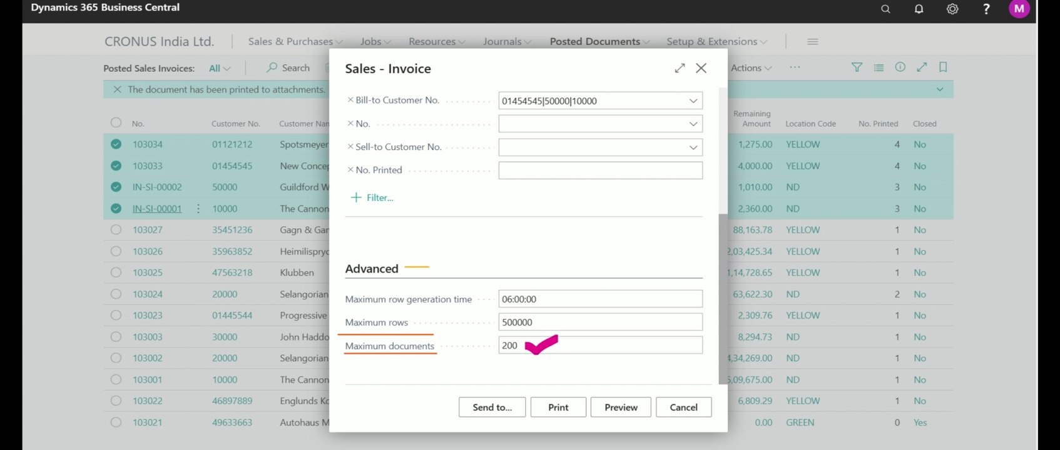The height and width of the screenshot is (450, 1060).
Task: Bookmark the Posted Sales Invoices page
Action: 943,67
